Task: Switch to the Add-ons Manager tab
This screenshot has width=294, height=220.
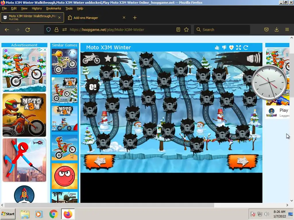Action: [96, 17]
